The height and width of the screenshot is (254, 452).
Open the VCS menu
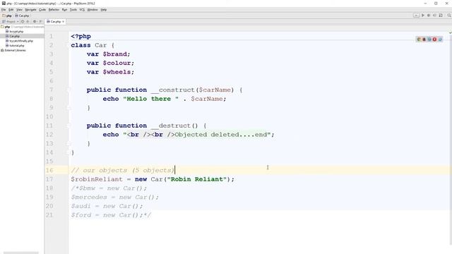[x=82, y=9]
